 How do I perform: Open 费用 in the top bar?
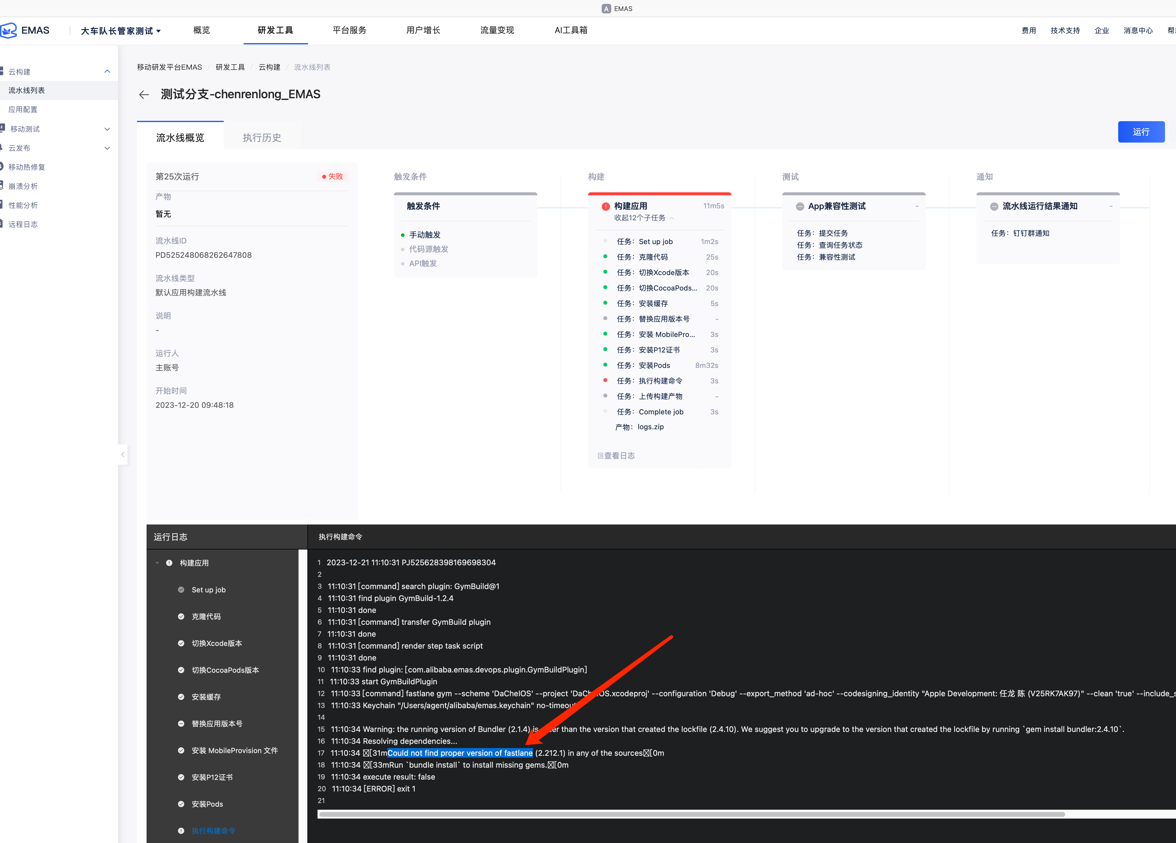pos(1029,31)
